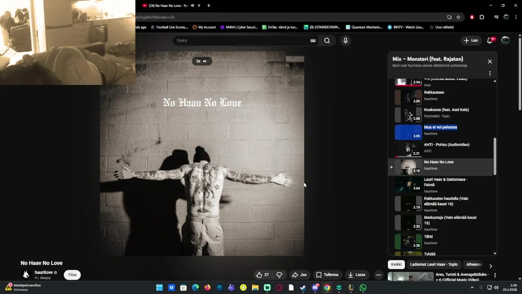Click the Tallenna save button
522x294 pixels.
(327, 275)
